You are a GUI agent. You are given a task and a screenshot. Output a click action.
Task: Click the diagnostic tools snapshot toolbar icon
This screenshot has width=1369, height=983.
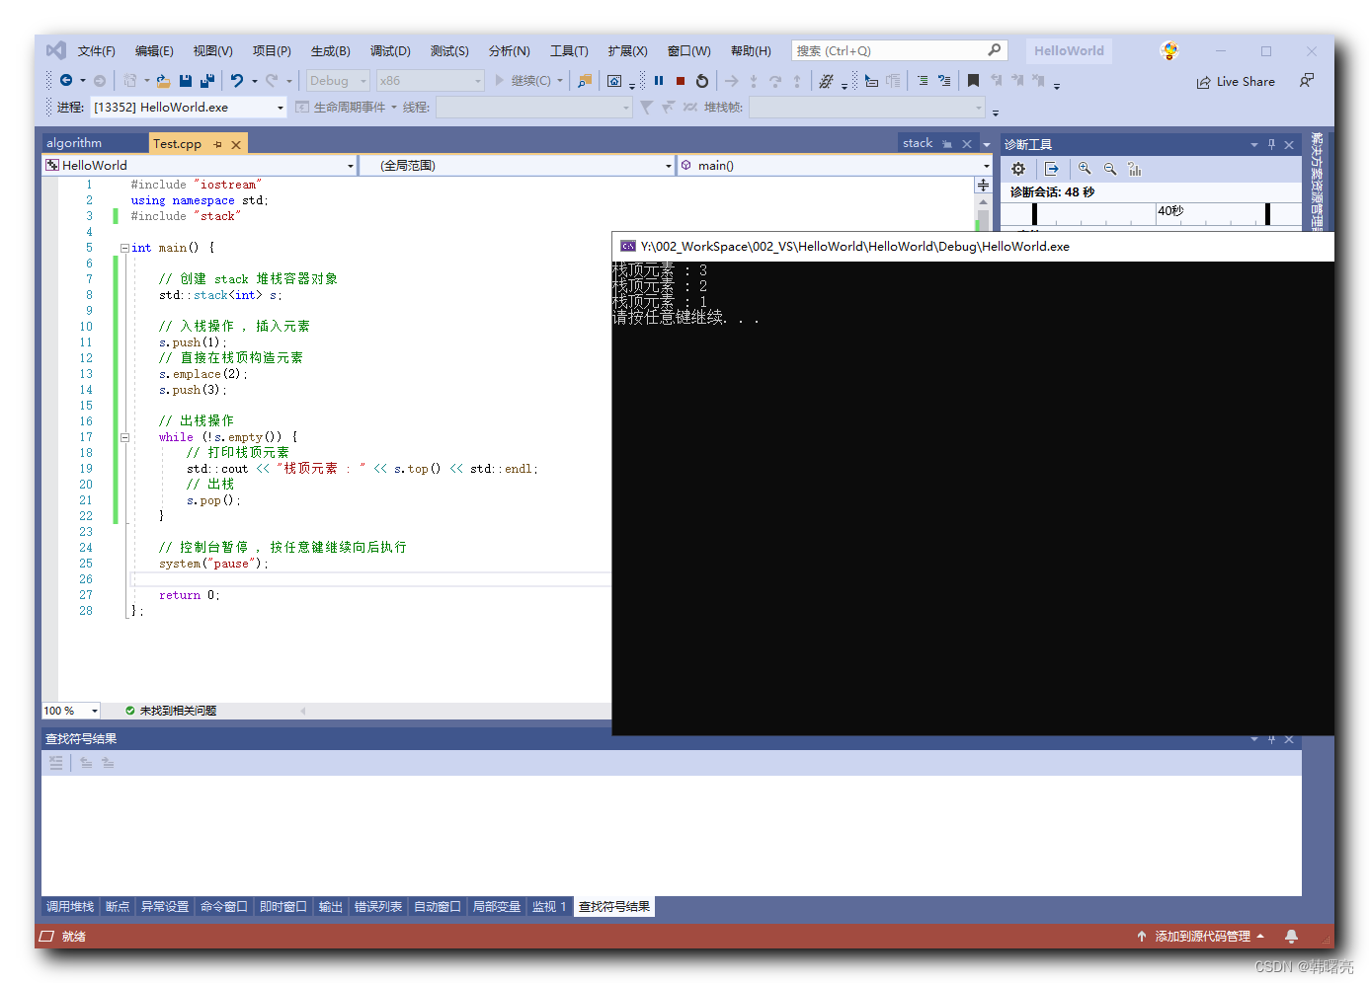click(x=614, y=81)
